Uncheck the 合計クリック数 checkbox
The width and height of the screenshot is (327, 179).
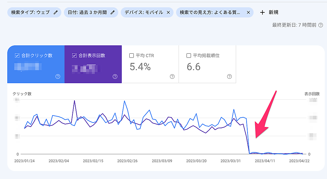[x=17, y=56]
